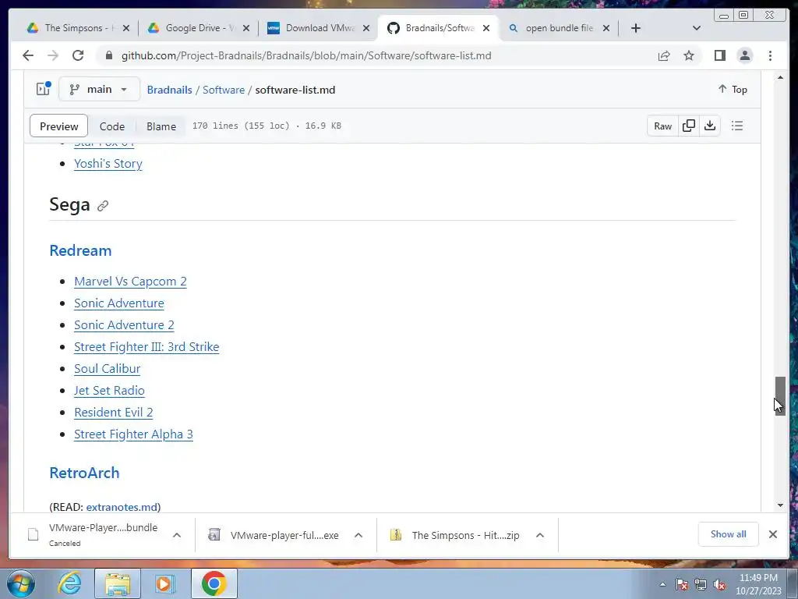Image resolution: width=798 pixels, height=599 pixels.
Task: Jump to Top of file
Action: (x=733, y=89)
